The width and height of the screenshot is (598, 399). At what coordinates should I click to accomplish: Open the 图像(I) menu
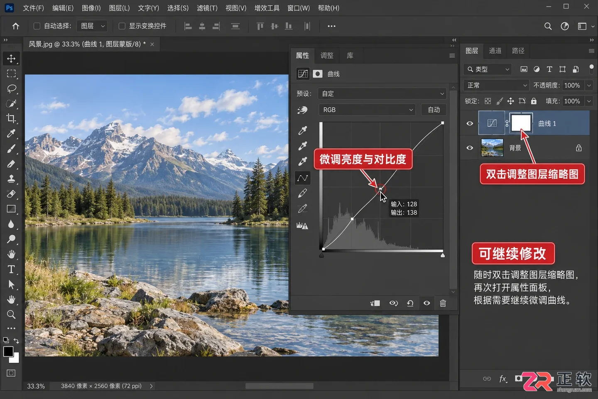point(91,8)
